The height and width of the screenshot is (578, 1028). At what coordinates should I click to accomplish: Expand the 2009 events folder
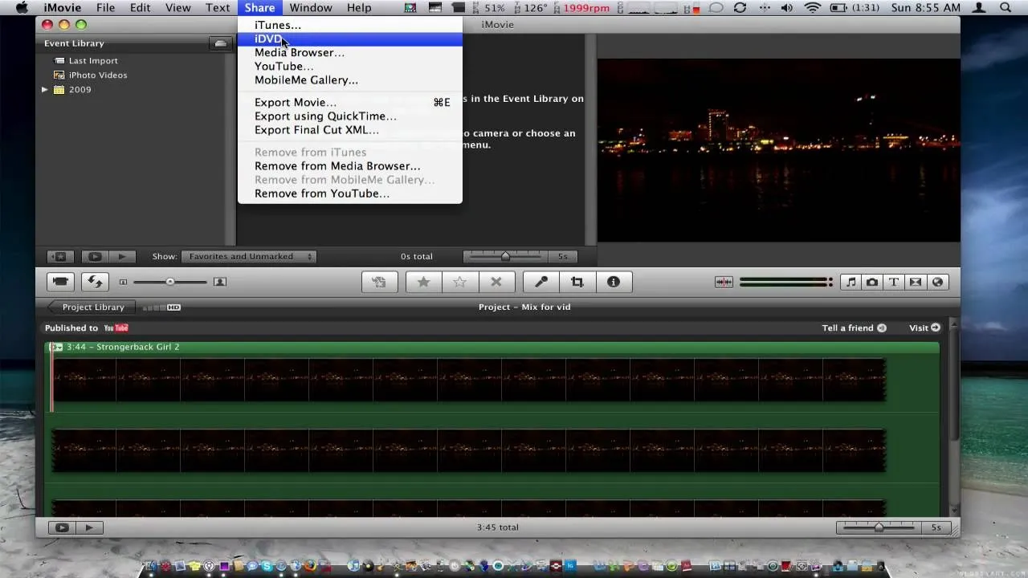coord(45,90)
